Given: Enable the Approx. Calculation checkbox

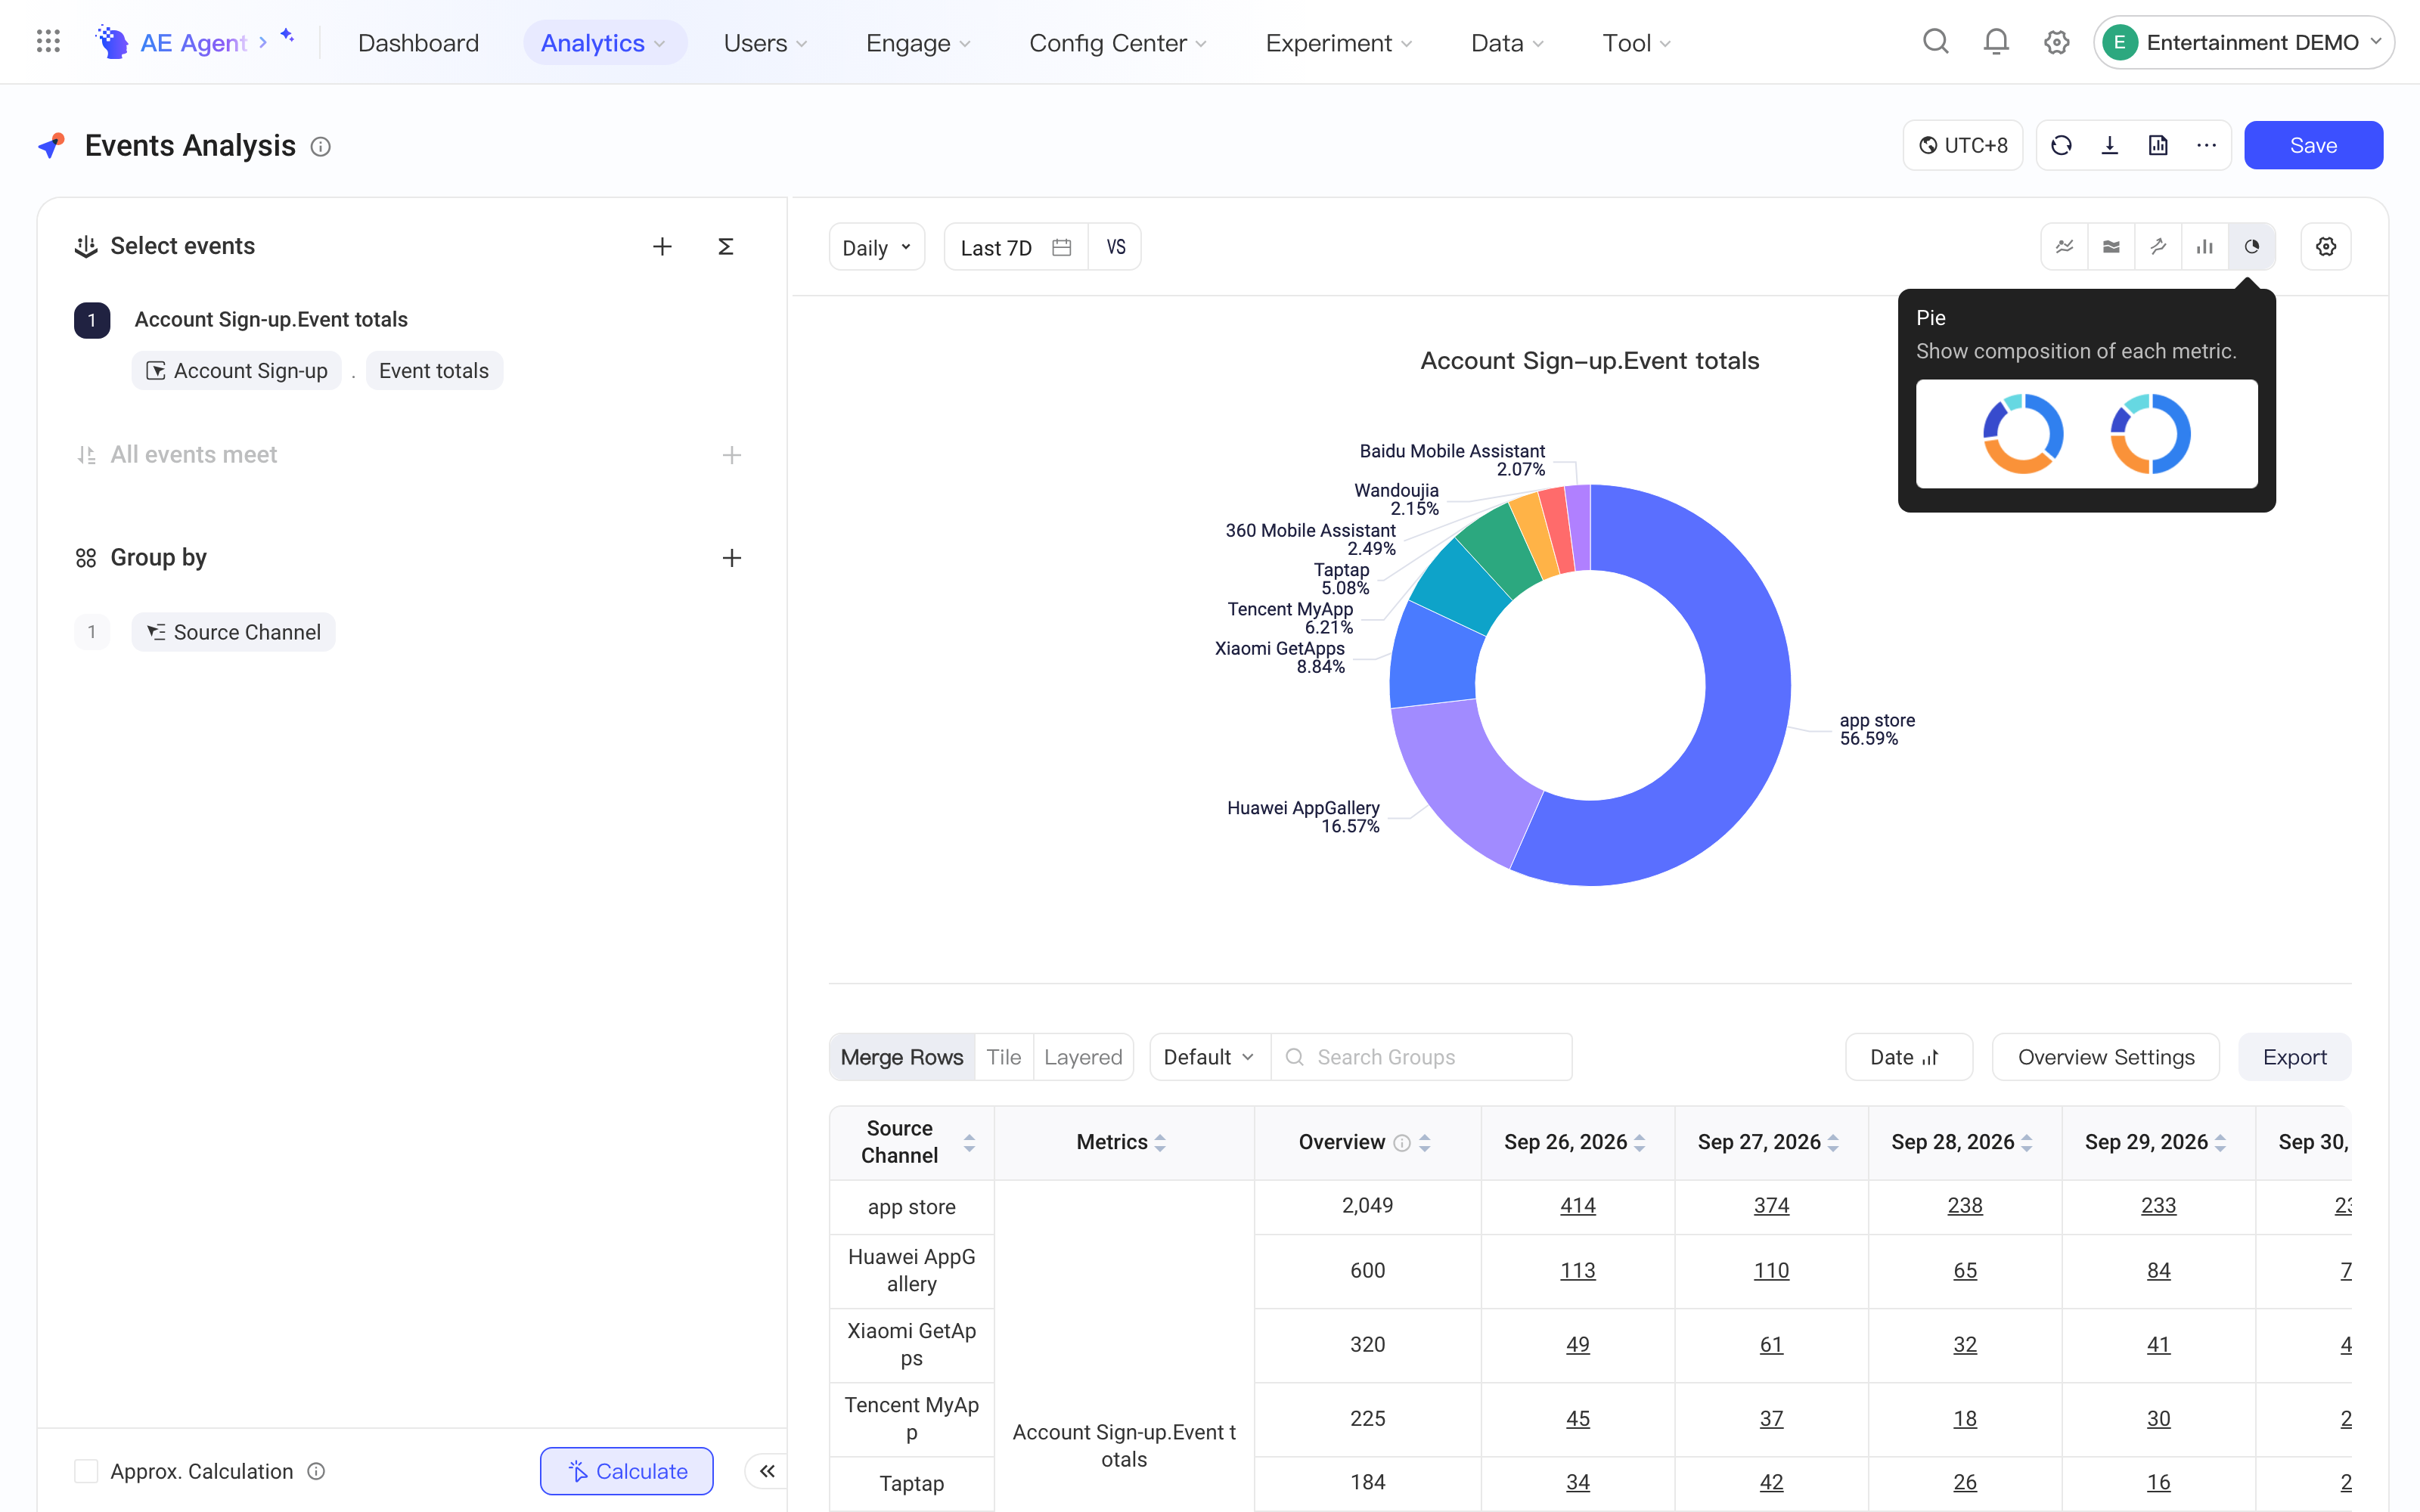Looking at the screenshot, I should 86,1471.
